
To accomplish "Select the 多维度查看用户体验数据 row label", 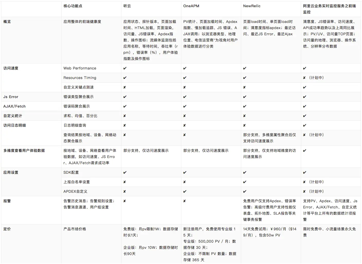I will [24, 151].
